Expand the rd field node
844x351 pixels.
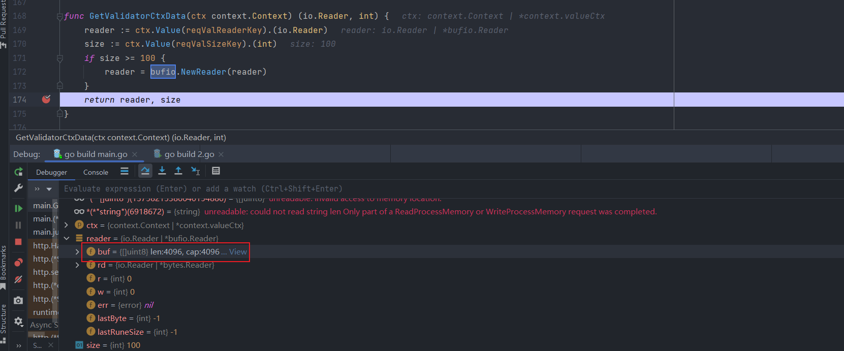[77, 265]
